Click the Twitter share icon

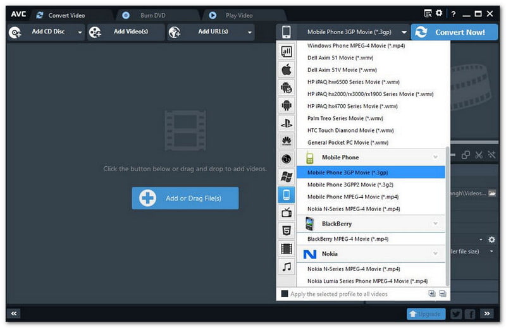point(455,314)
